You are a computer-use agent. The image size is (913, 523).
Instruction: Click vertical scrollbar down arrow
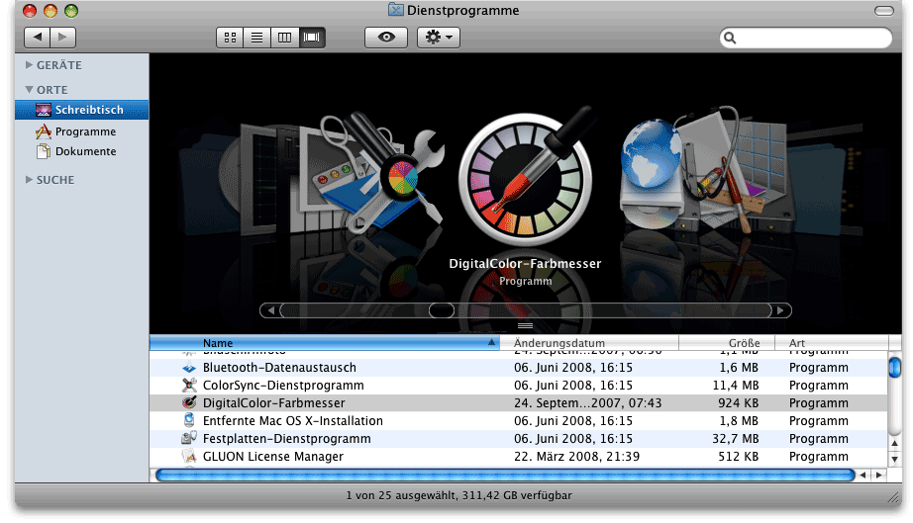click(x=895, y=459)
